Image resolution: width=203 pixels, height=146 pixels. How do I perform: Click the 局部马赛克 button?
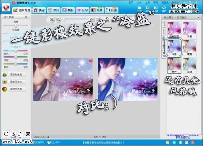(x=17, y=82)
